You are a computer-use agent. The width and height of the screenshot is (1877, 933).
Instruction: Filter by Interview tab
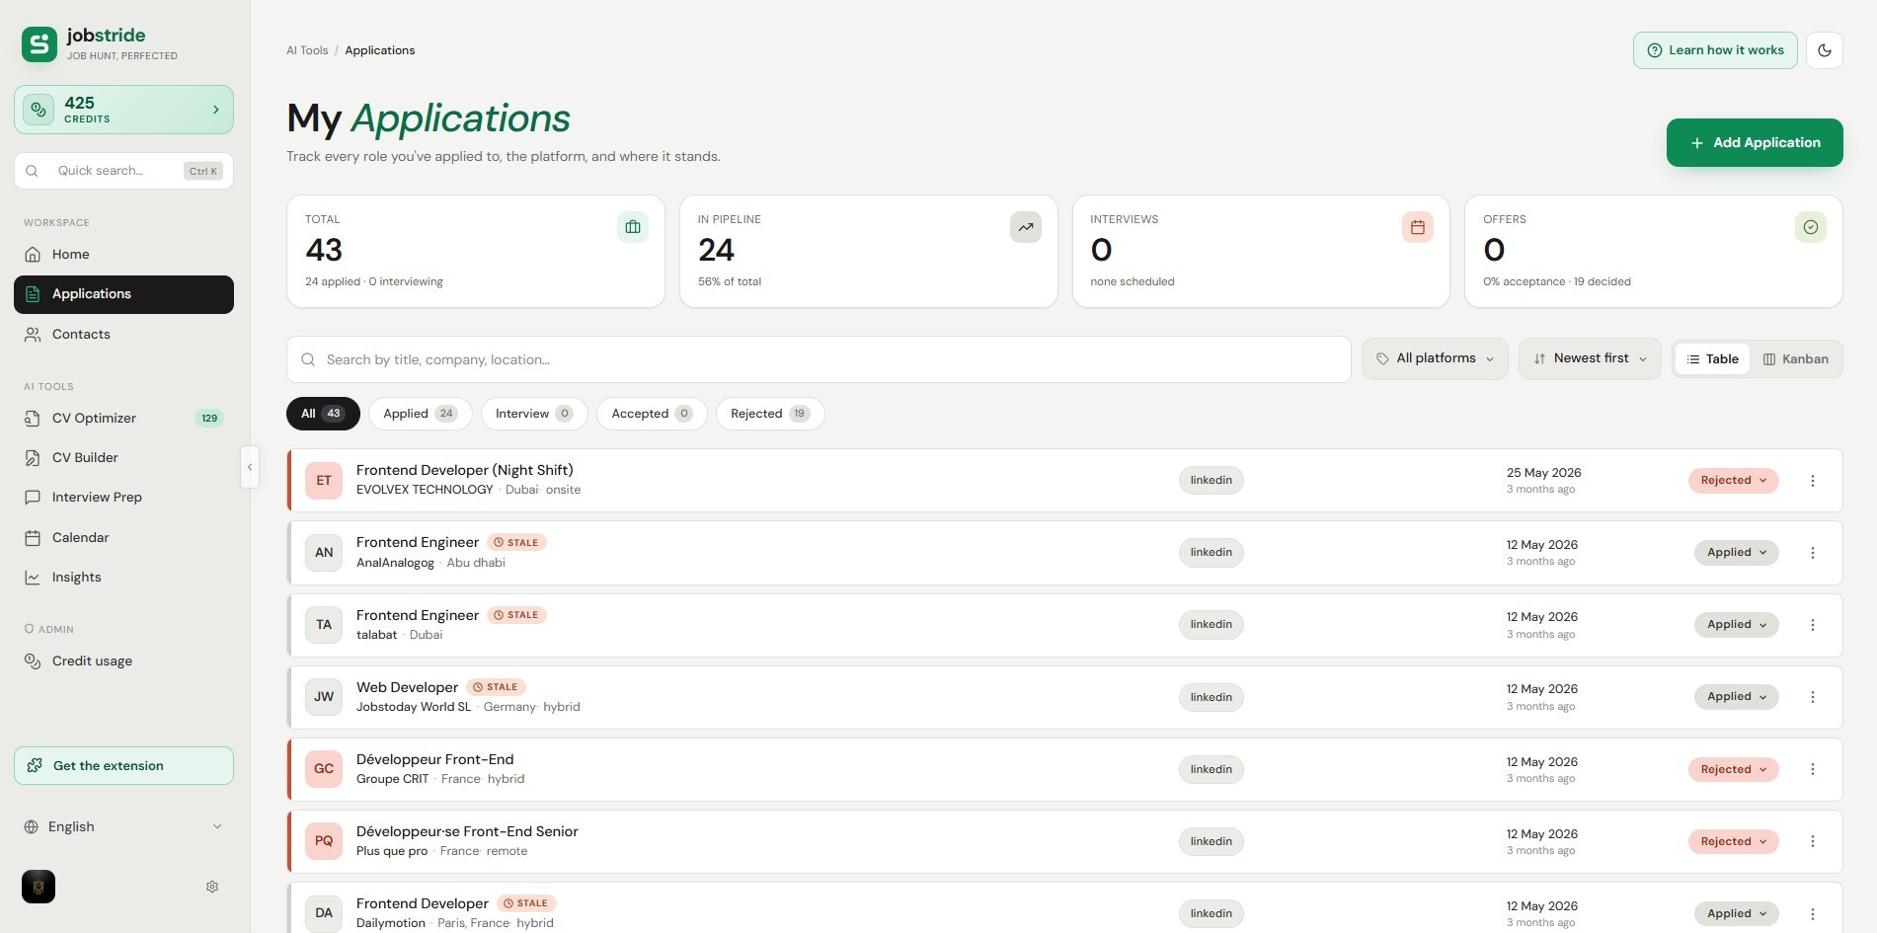coord(534,414)
